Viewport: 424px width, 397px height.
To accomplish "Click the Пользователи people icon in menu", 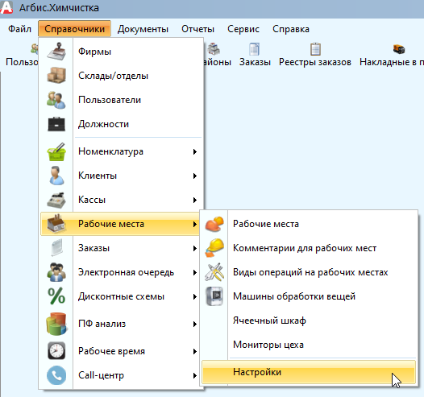I will point(56,100).
